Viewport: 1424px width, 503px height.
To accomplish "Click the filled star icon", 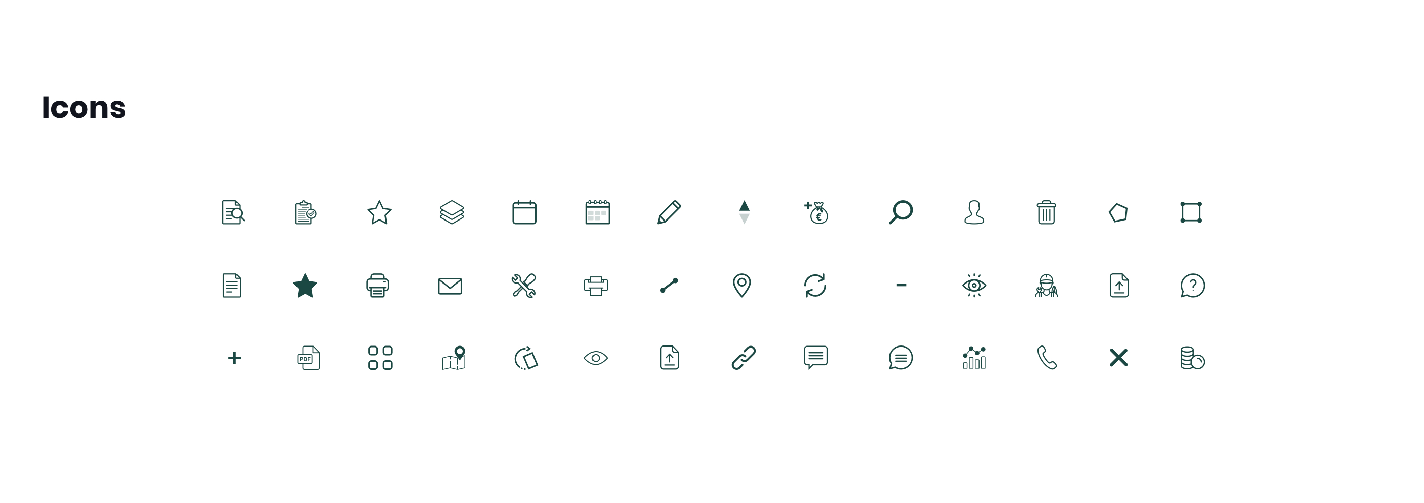I will (305, 286).
